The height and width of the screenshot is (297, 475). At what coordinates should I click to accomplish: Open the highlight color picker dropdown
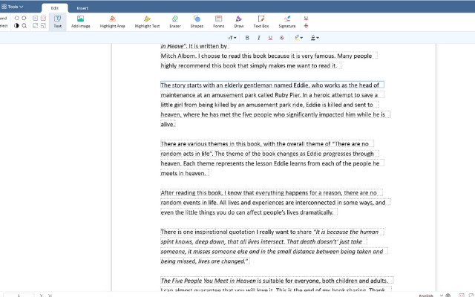298,38
